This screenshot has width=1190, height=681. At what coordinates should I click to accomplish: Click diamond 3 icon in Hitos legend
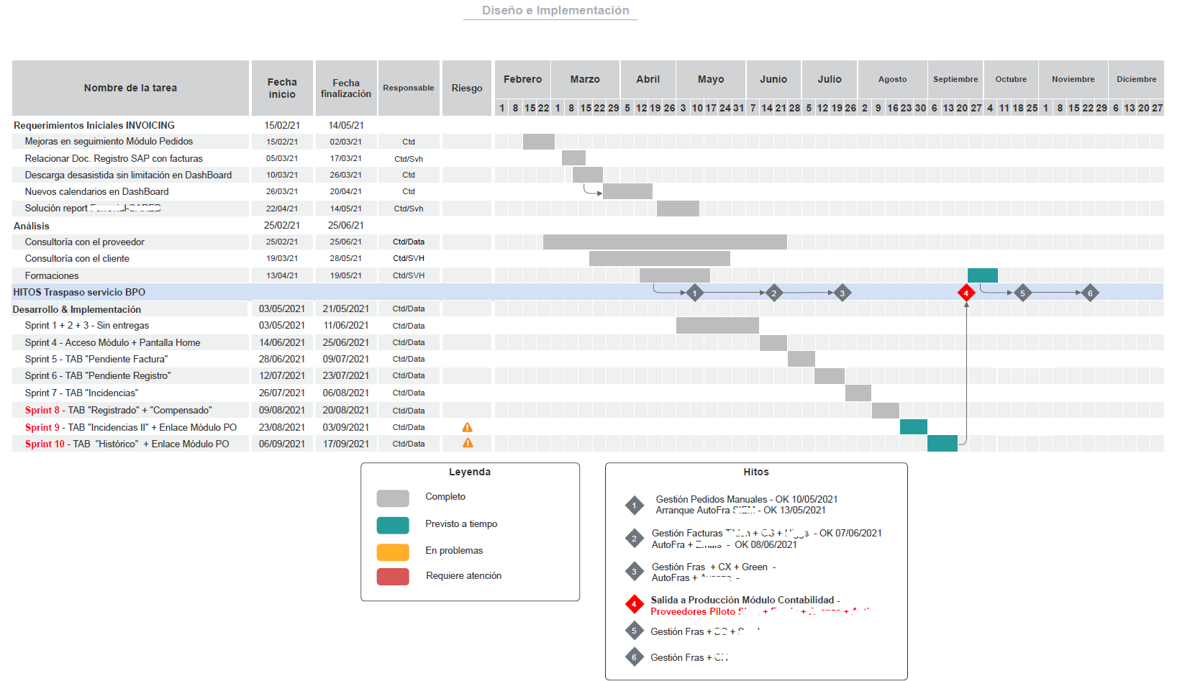634,572
